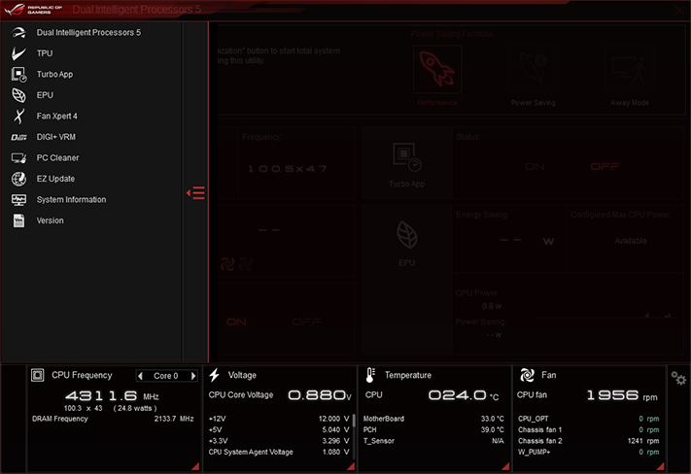This screenshot has height=474, width=691.
Task: Click the red fan spinner icon in Fan Xpert tile
Action: click(227, 264)
